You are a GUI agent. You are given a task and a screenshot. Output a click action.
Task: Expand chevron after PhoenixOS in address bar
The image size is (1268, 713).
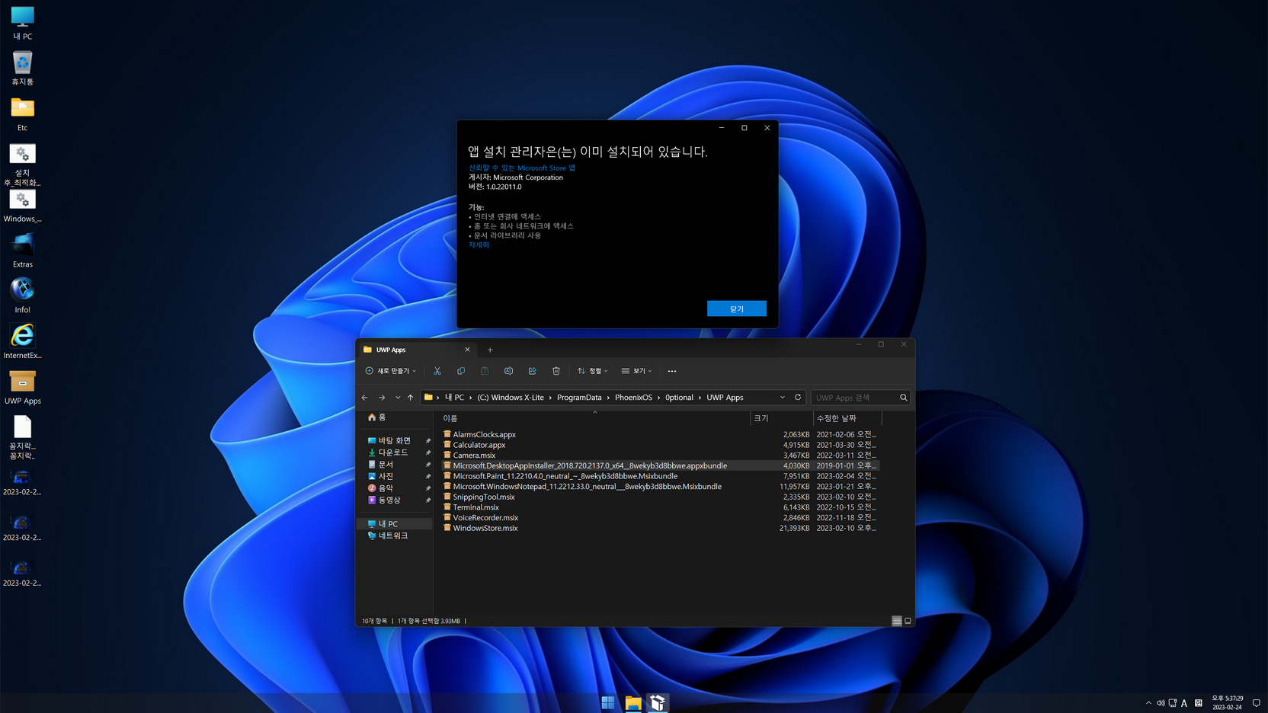pyautogui.click(x=659, y=398)
